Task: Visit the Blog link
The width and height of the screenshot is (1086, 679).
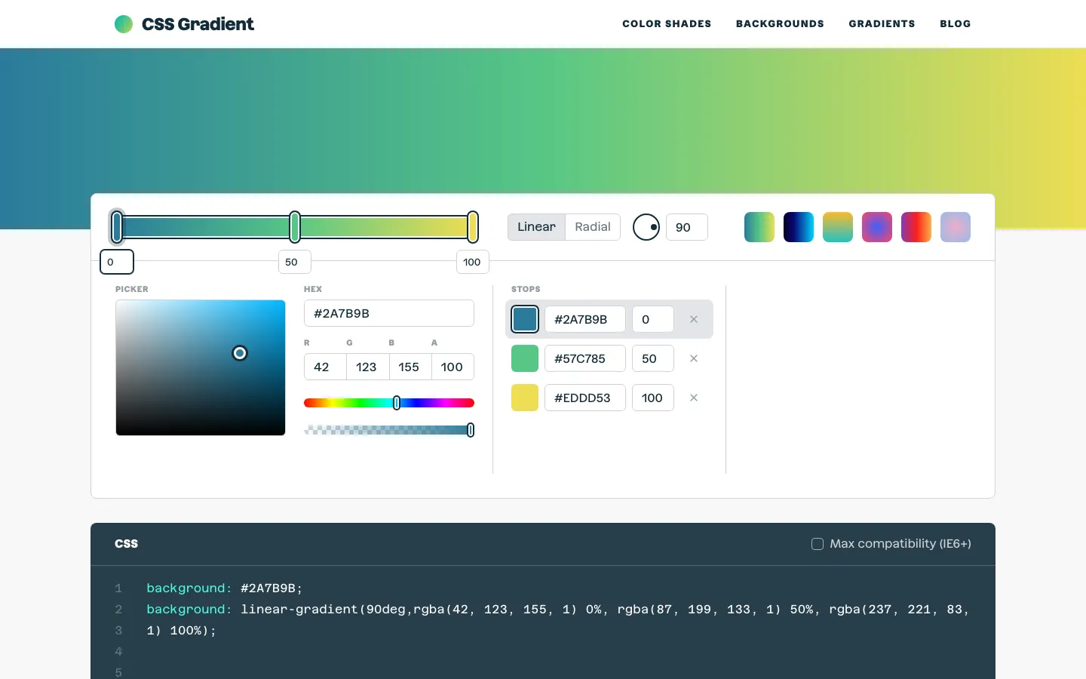Action: (955, 24)
